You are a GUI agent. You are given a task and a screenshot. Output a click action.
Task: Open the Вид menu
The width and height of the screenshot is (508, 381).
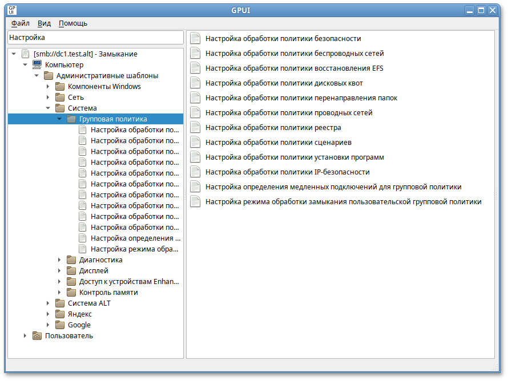point(44,23)
